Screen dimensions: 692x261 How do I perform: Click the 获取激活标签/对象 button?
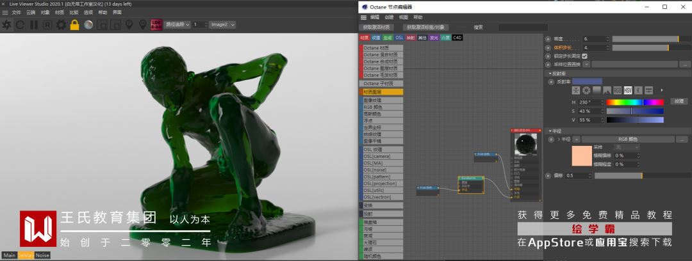point(425,28)
